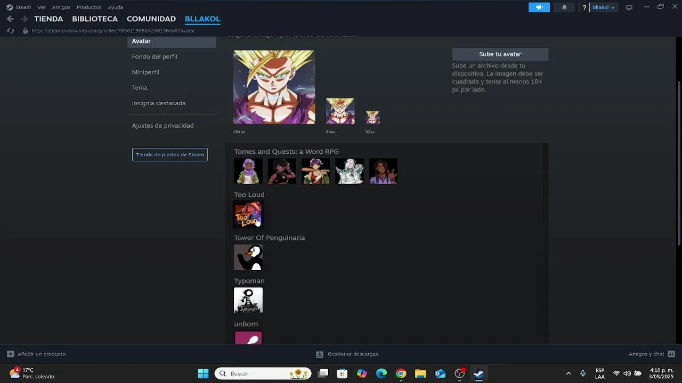This screenshot has width=682, height=383.
Task: Show hidden system tray icons
Action: 568,373
